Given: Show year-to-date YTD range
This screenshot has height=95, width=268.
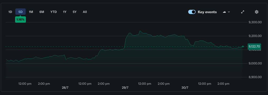Looking at the screenshot, I should click(x=53, y=12).
